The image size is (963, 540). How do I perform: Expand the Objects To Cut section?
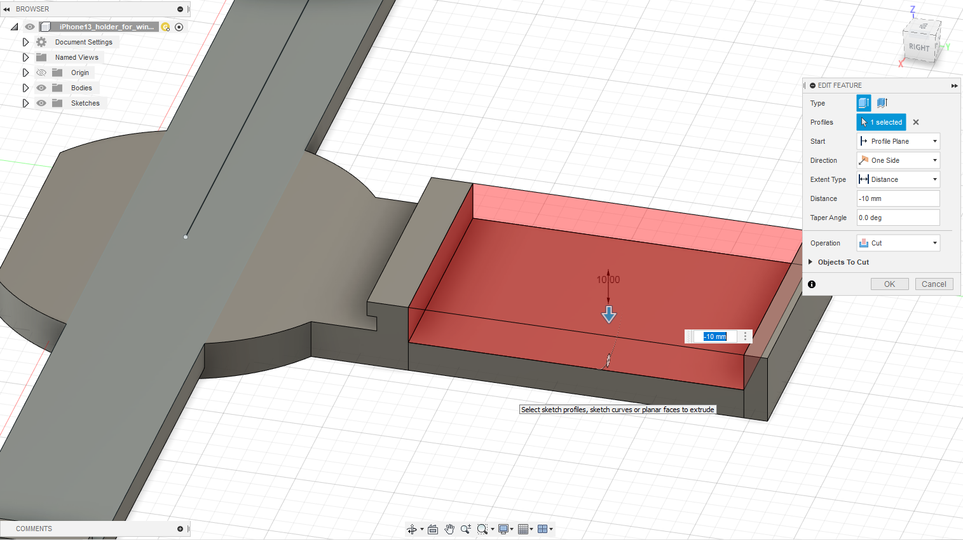810,262
